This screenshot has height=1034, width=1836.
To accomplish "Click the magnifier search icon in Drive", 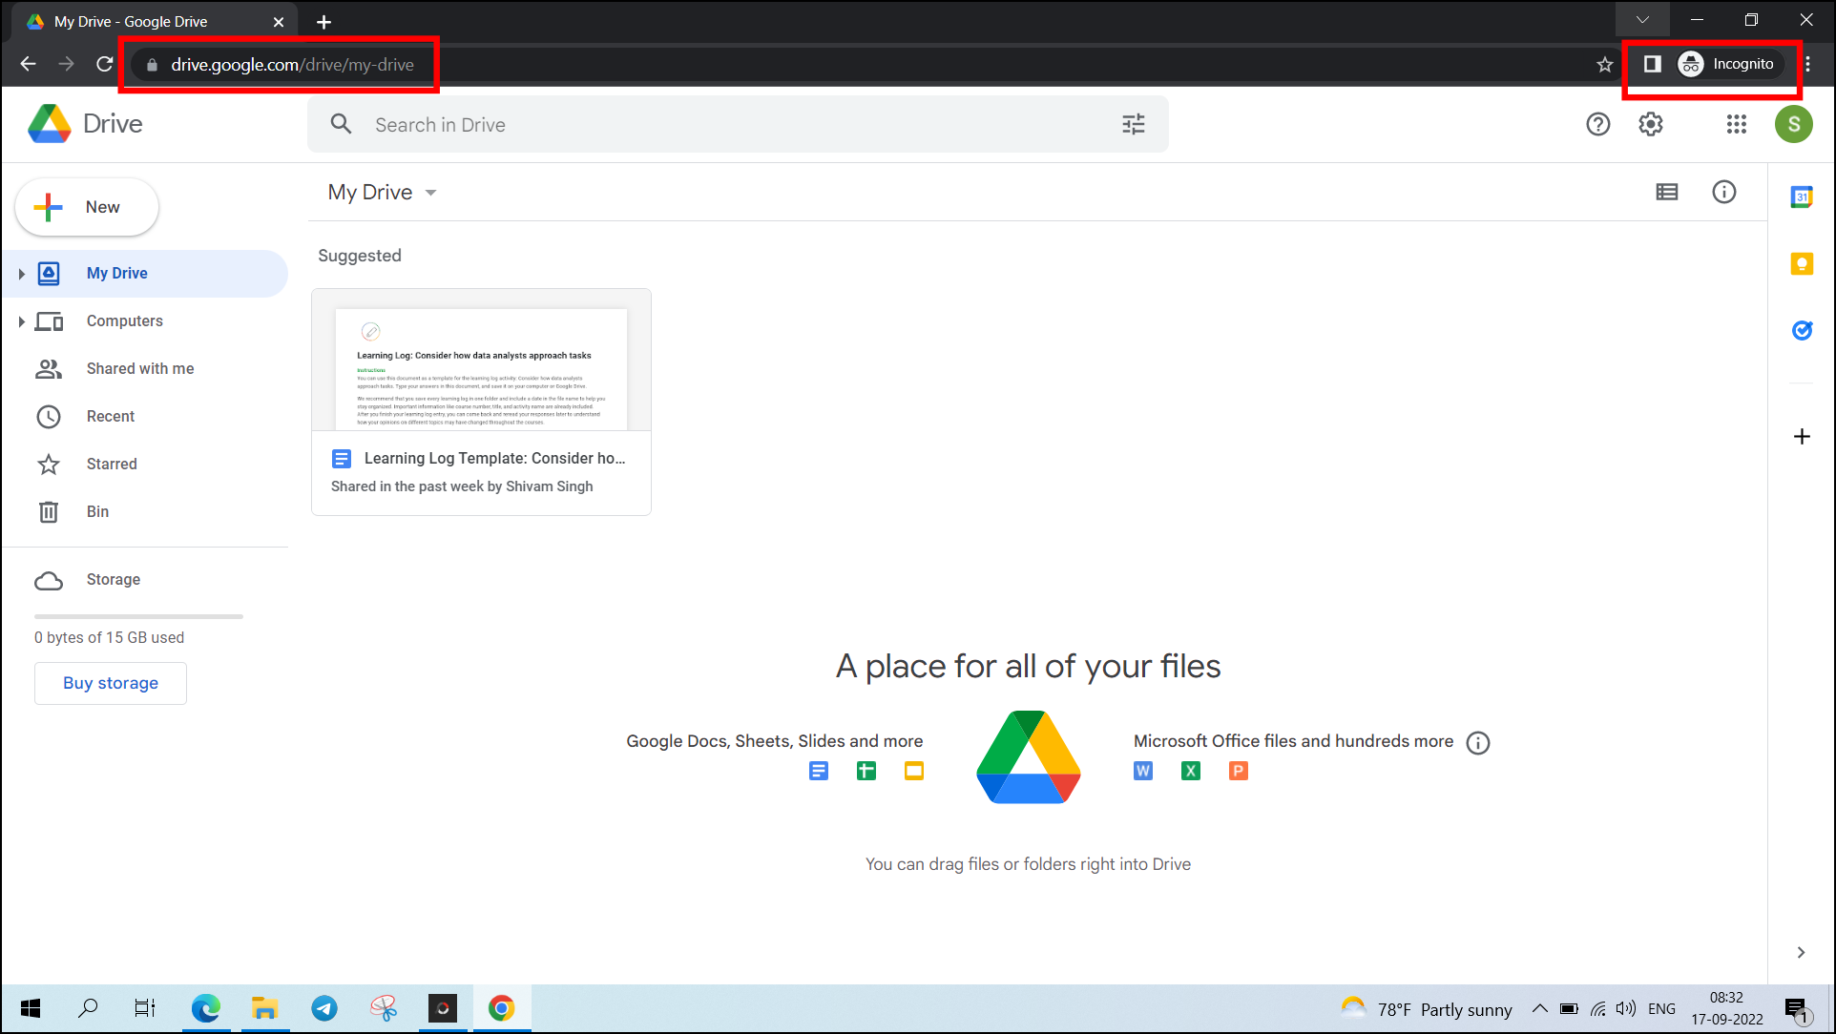I will [341, 124].
